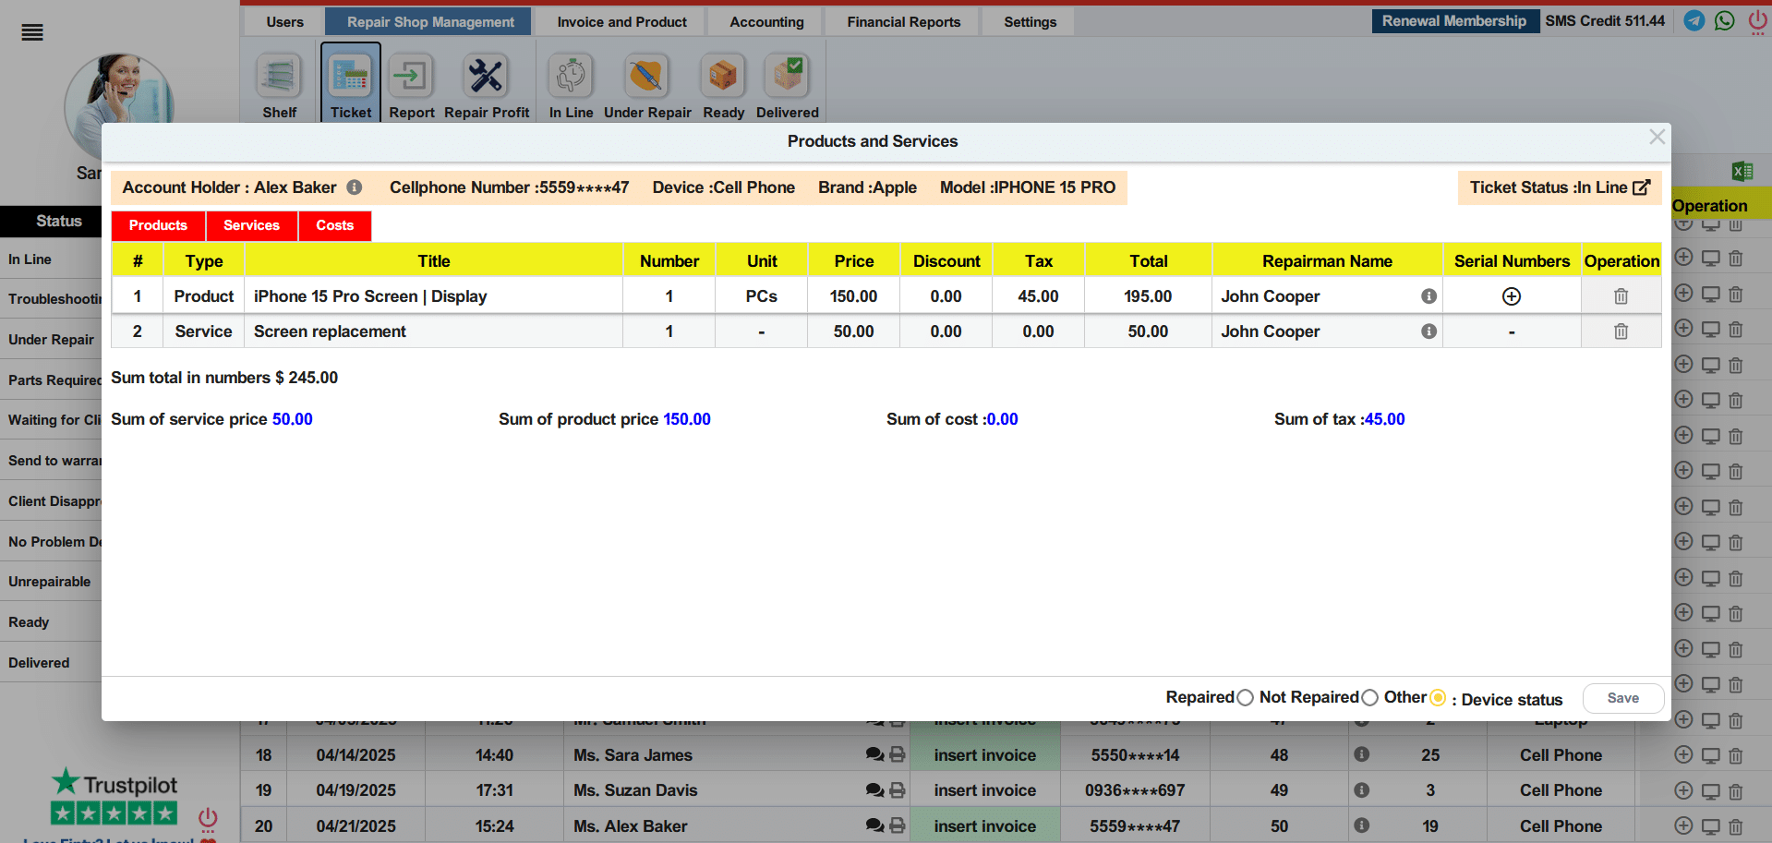Switch to the Costs tab

[x=334, y=225]
